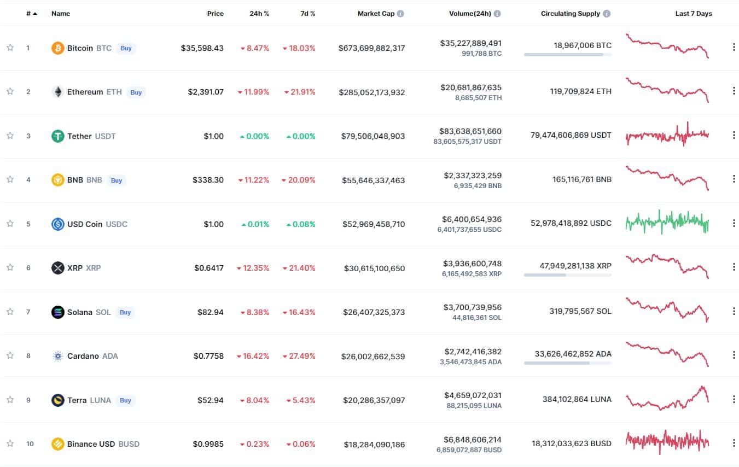Add Cardano to watchlist star
Viewport: 739px width, 467px height.
tap(10, 355)
